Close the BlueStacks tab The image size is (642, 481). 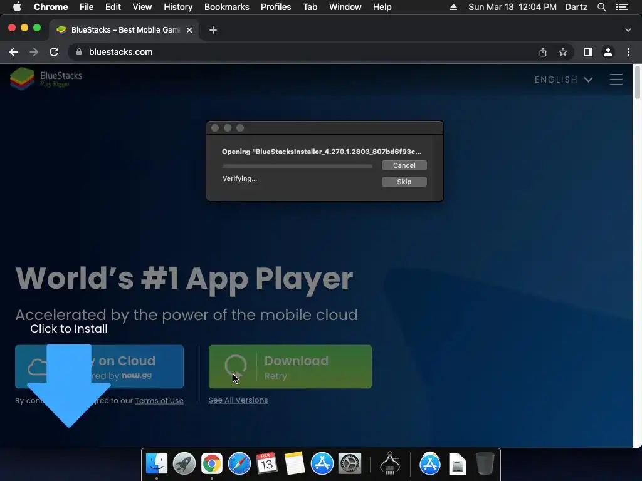click(189, 30)
